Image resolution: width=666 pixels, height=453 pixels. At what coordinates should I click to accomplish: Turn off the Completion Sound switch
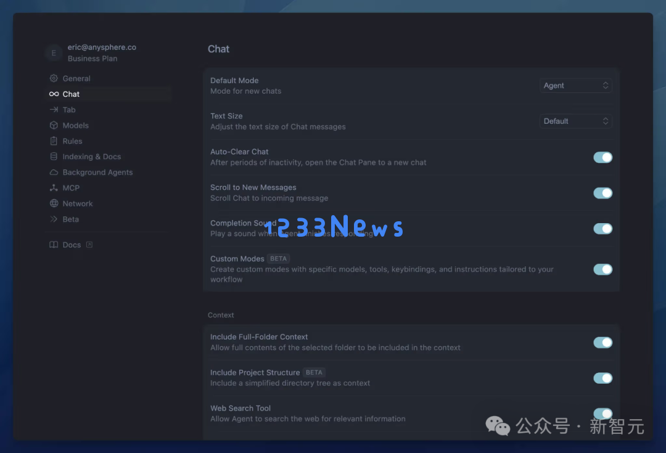(602, 229)
